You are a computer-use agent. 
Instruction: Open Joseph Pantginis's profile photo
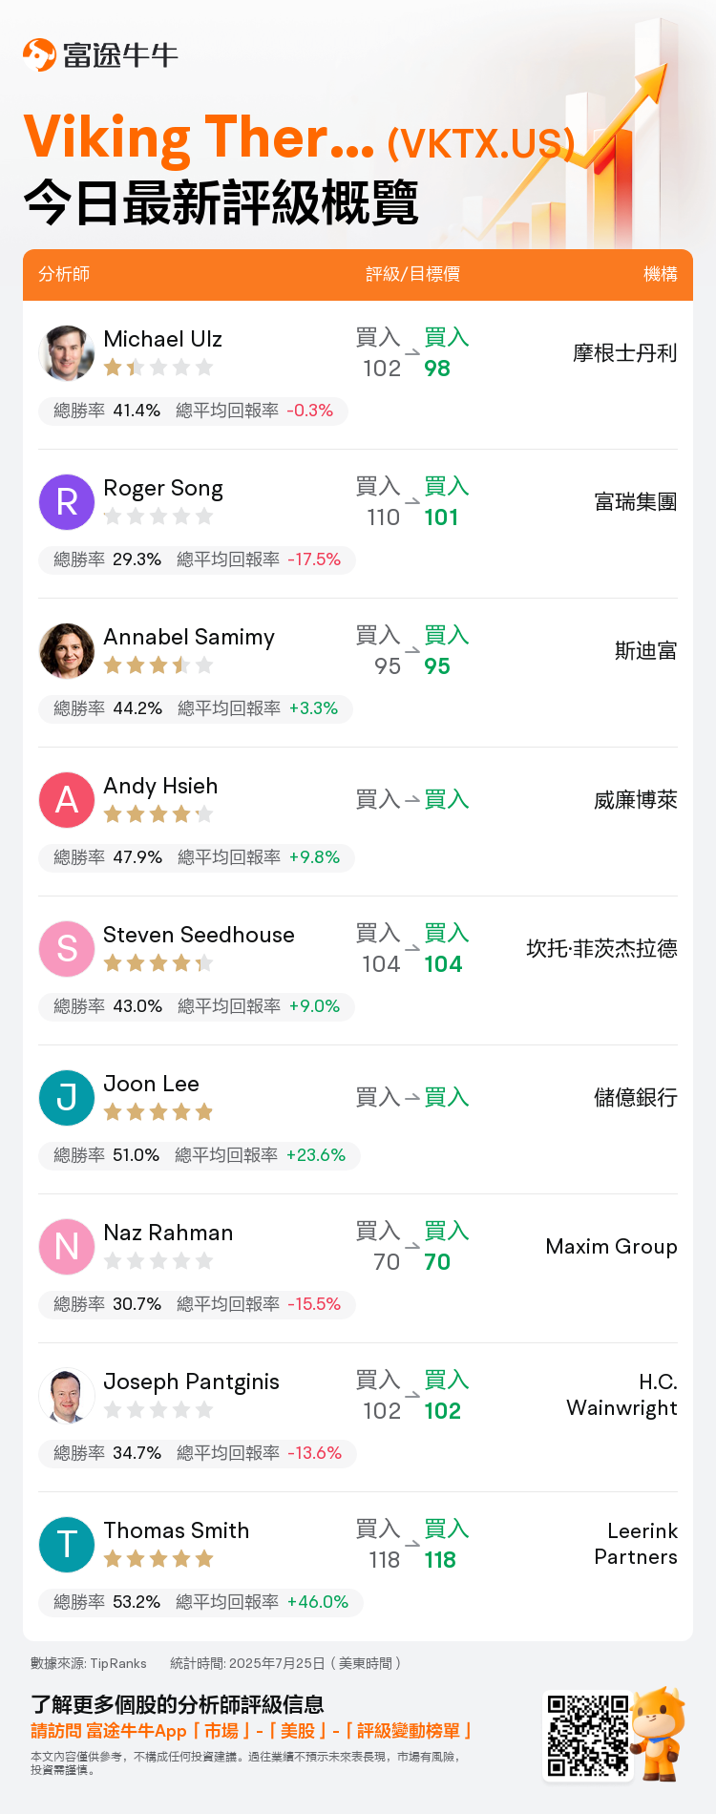click(67, 1396)
